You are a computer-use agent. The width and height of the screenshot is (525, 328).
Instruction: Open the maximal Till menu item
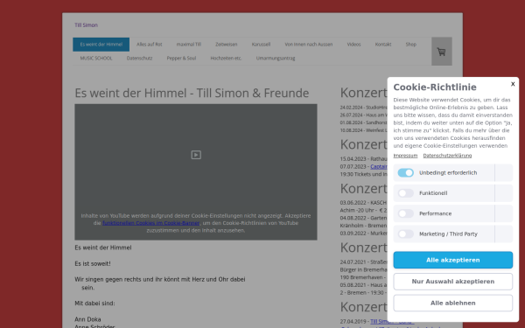pyautogui.click(x=189, y=45)
